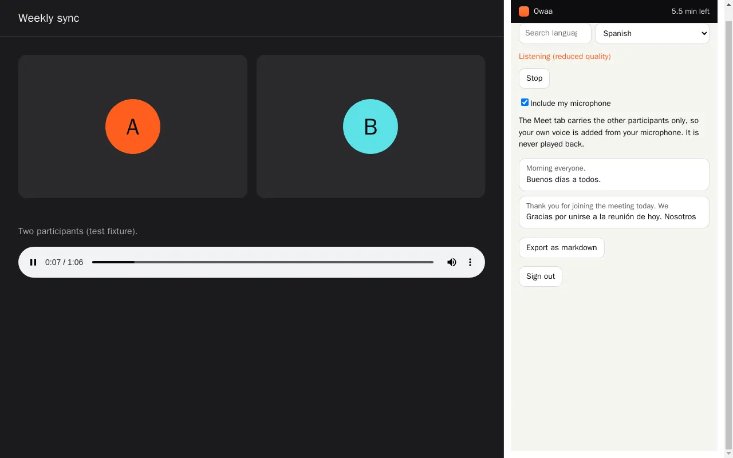Screen dimensions: 733x458
Task: Click the 'Listening (reduced quality)' status text
Action: 565,57
